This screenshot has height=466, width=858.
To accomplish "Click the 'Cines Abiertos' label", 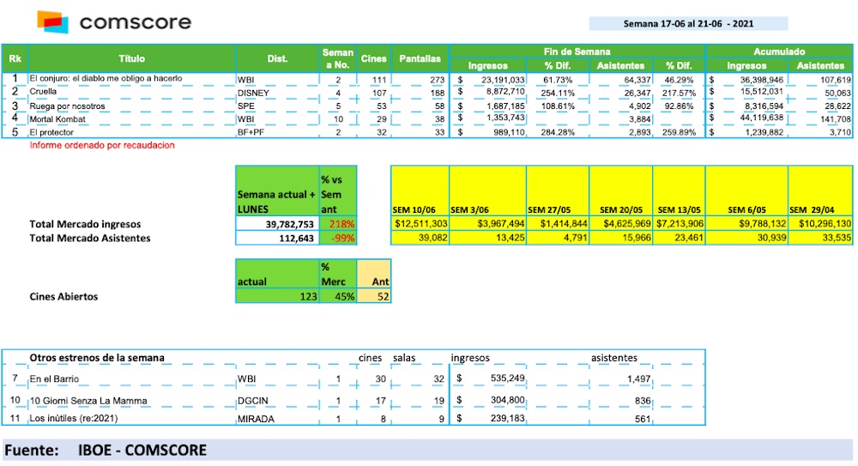I will [63, 296].
